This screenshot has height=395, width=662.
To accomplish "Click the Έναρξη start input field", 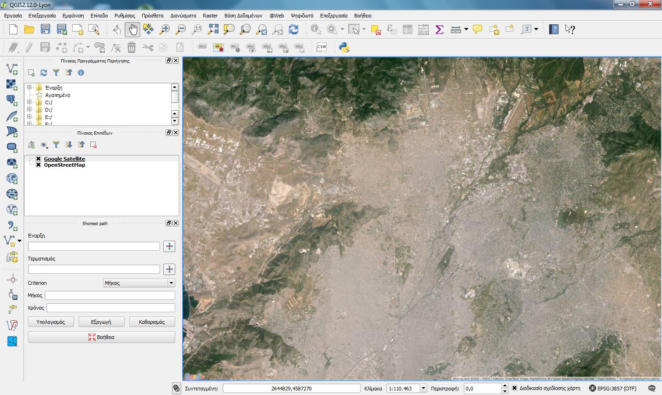I will (94, 246).
